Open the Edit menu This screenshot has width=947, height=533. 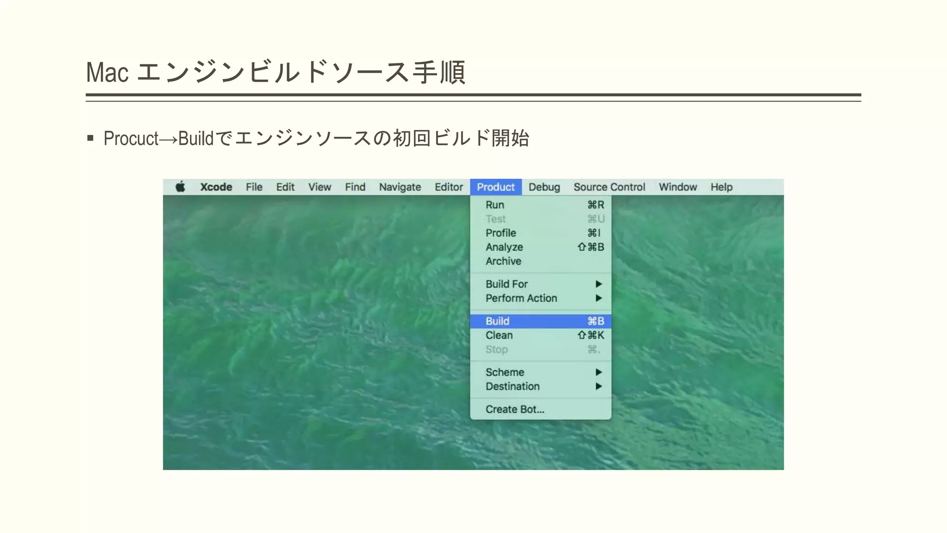tap(285, 187)
